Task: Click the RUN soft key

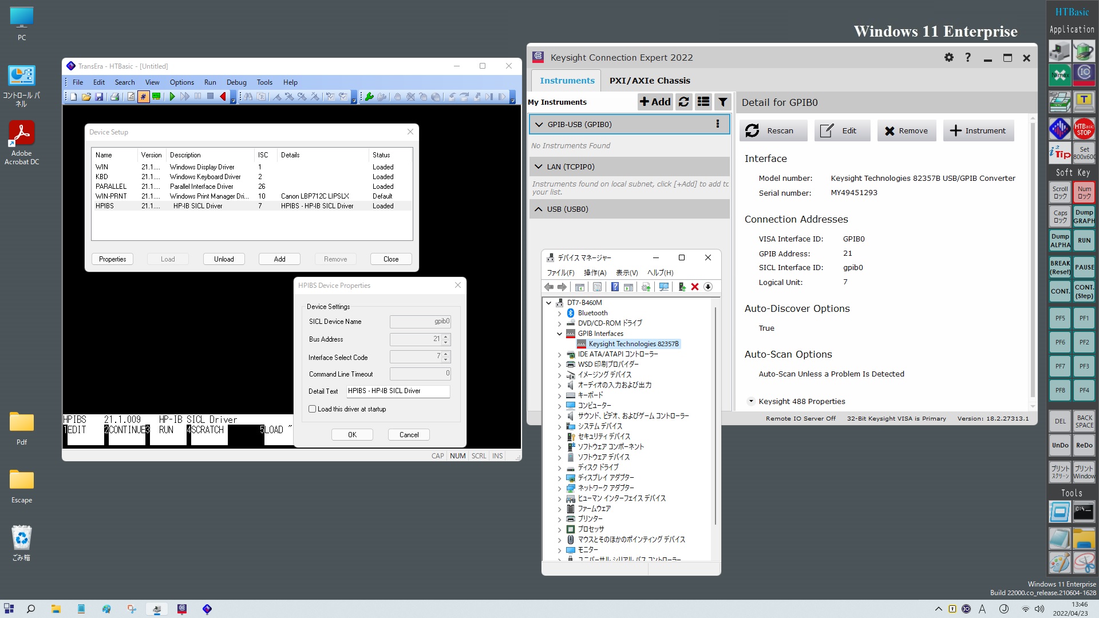Action: pyautogui.click(x=1084, y=240)
